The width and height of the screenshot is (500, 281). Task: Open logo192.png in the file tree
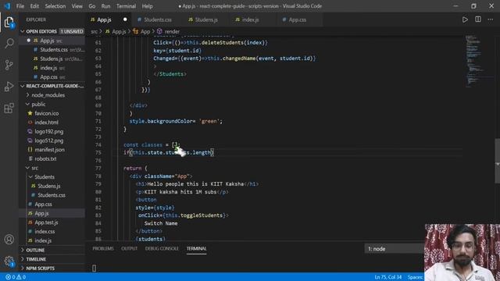[48, 132]
